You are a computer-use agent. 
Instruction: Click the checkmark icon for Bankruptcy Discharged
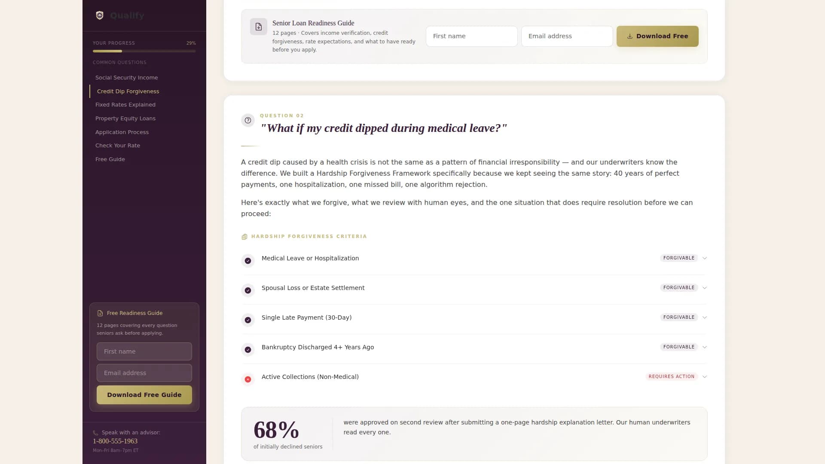tap(248, 350)
